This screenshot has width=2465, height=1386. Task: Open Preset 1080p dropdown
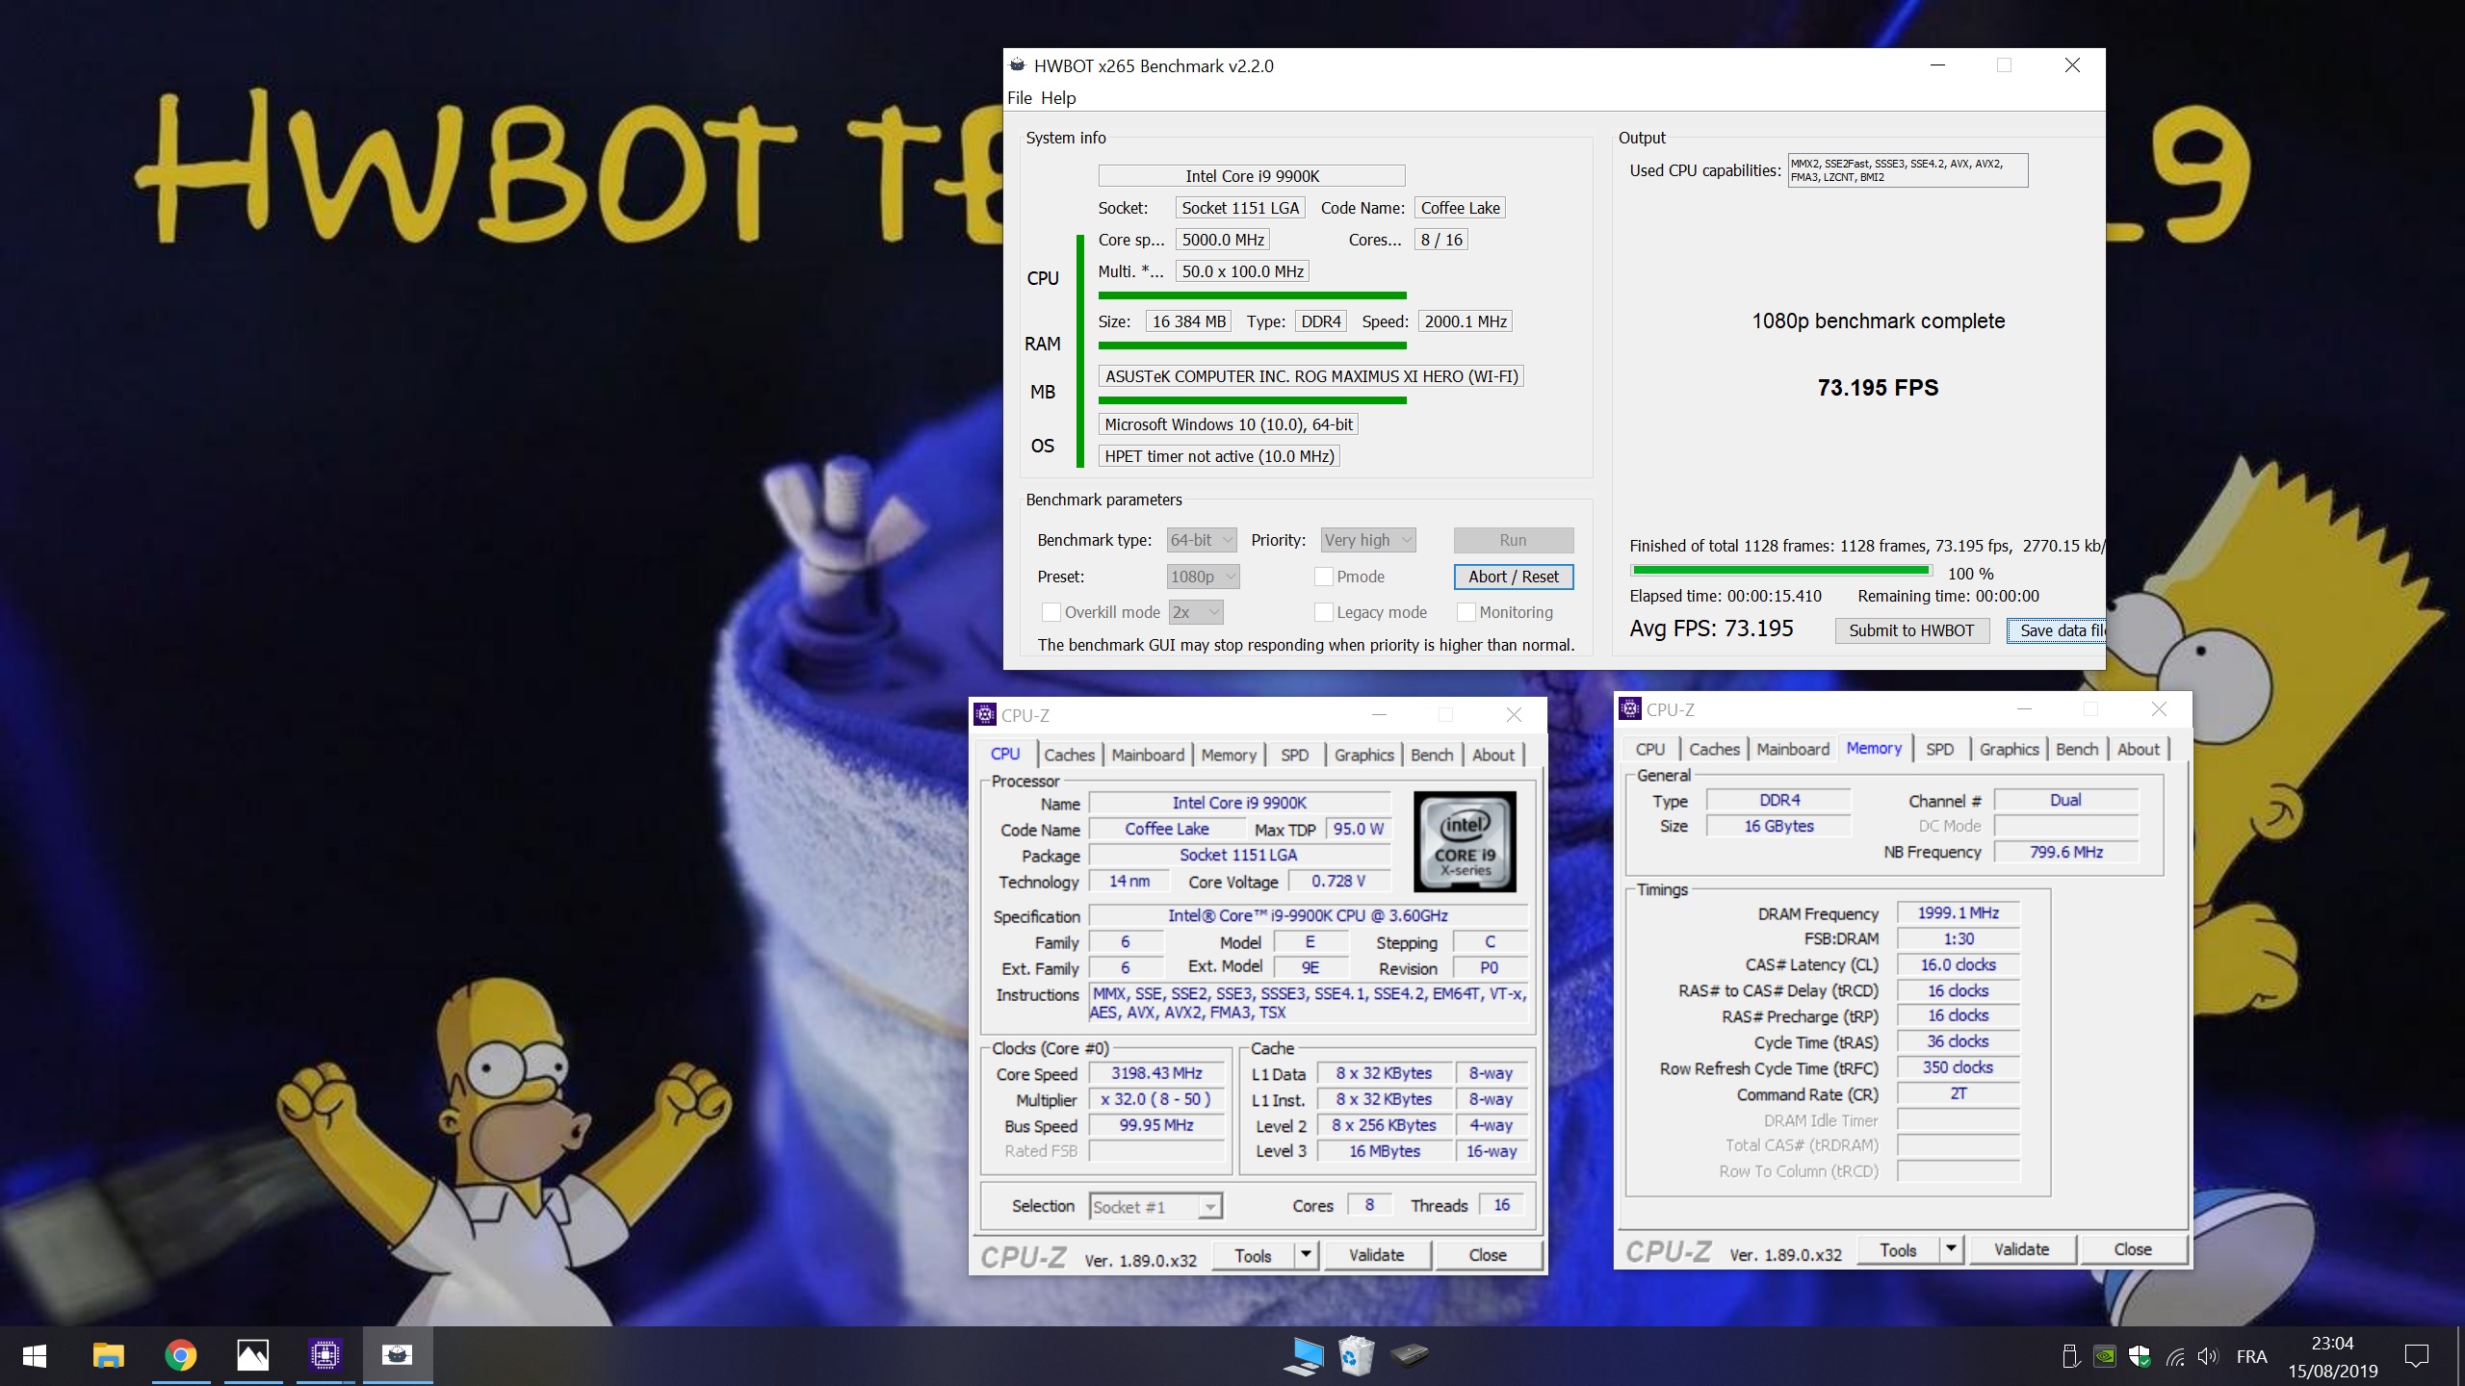1203,577
